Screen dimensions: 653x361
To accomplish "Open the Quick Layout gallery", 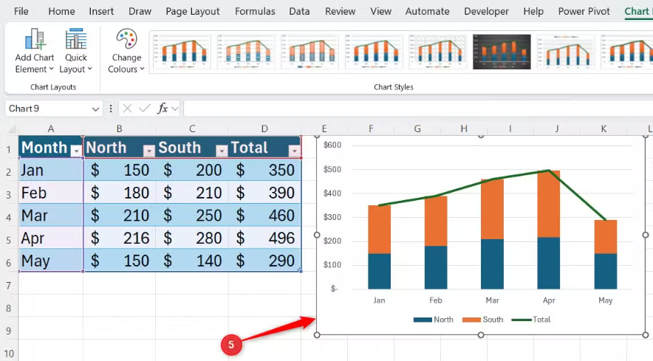I will [76, 51].
